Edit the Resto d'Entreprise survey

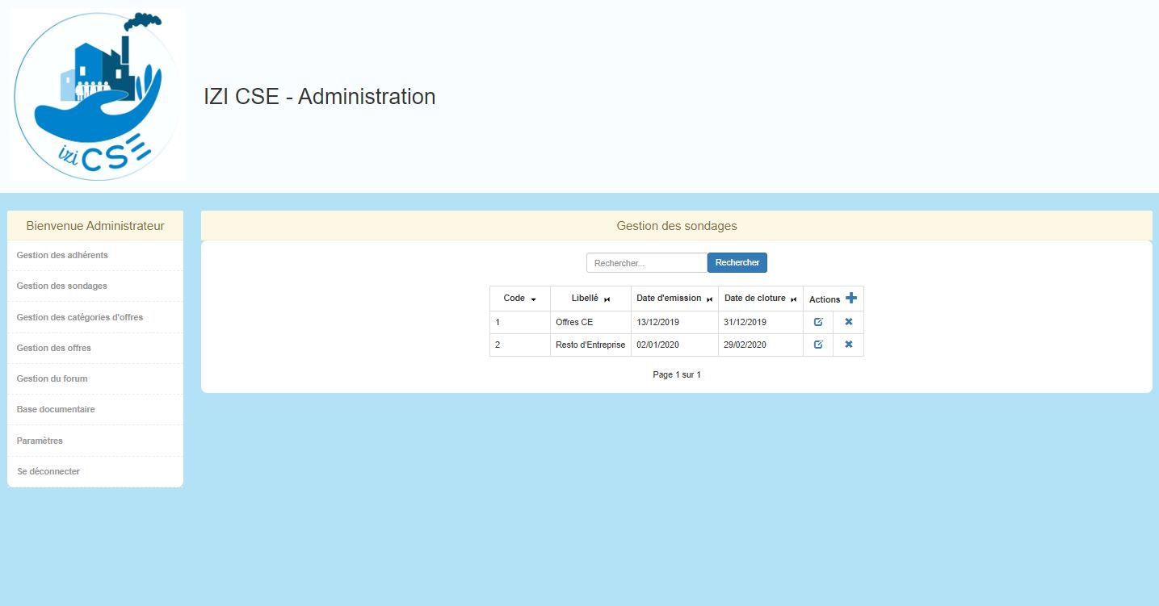[x=818, y=345]
